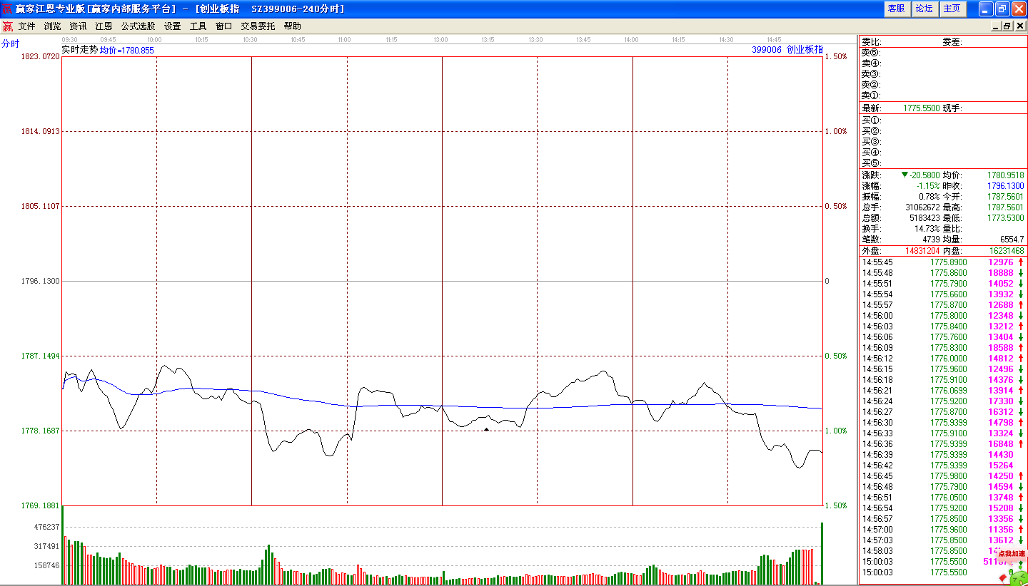The image size is (1028, 586).
Task: Click the 外盘 value 14831204
Action: pos(922,251)
